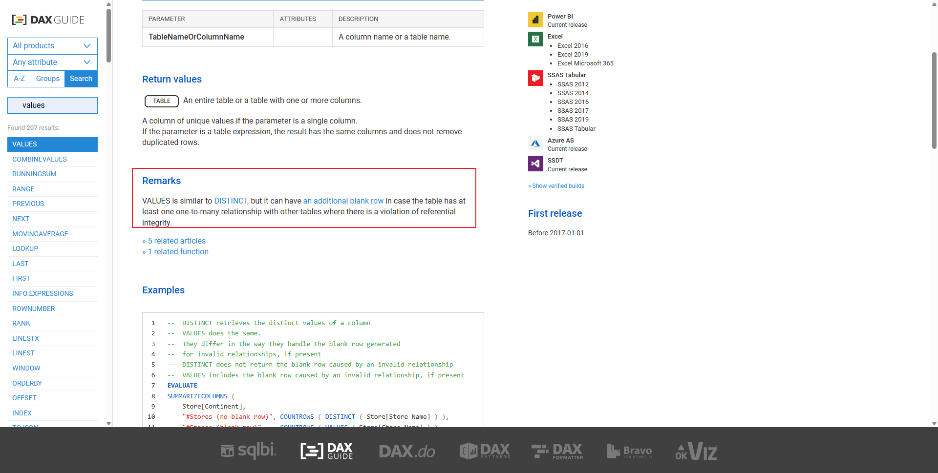Screen dimensions: 938x473
Task: Click the SSAS Tabular product icon
Action: 535,78
